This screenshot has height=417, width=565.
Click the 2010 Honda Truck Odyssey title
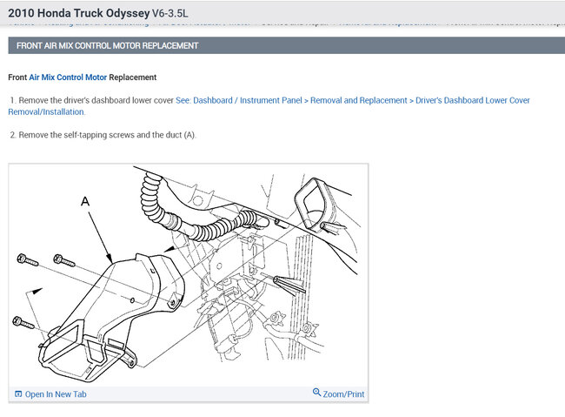point(78,13)
